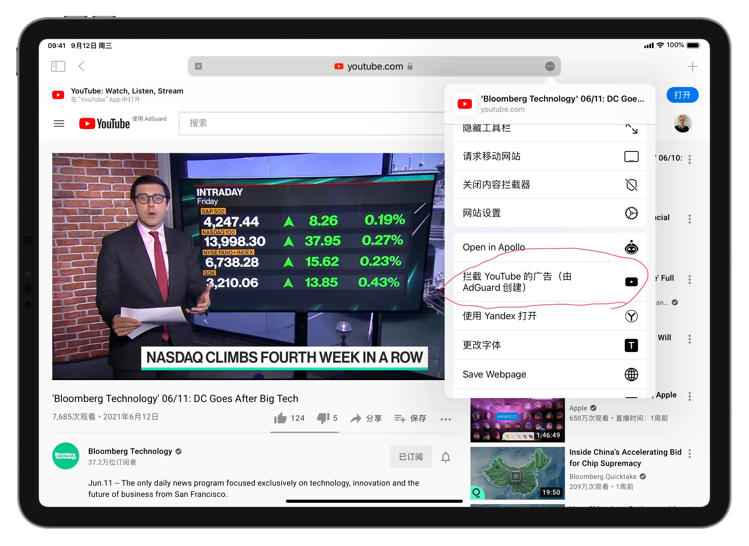Click the Apollo robot icon

(631, 247)
